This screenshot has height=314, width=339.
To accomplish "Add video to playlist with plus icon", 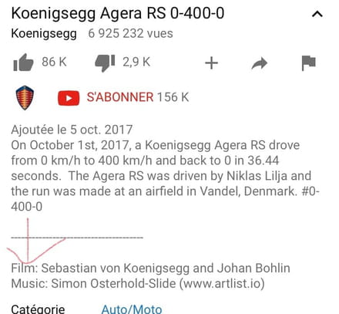I will (211, 63).
